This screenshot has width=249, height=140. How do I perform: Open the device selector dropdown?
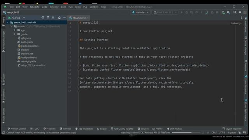(x=165, y=12)
